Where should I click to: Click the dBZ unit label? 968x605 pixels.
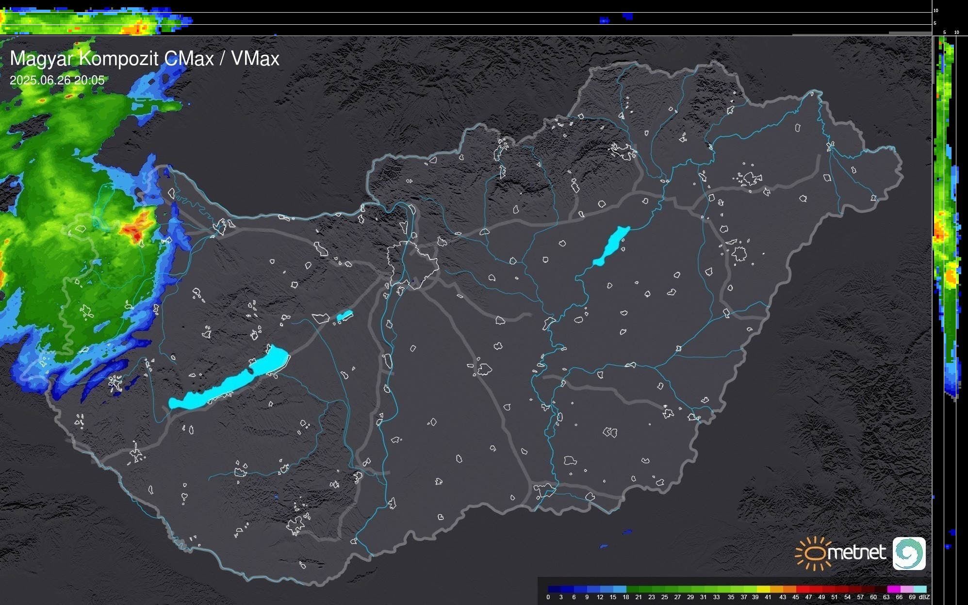pos(924,597)
